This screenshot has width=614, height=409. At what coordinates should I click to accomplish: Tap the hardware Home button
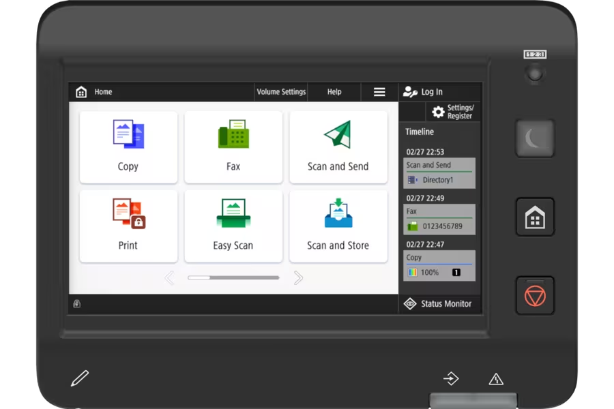coord(535,217)
